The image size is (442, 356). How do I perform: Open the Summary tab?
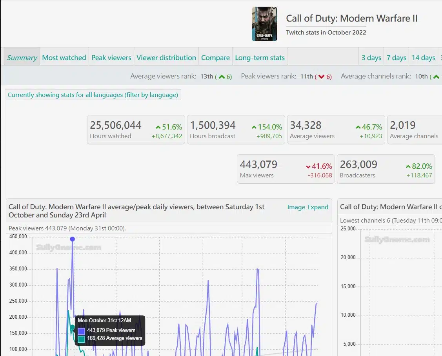coord(22,58)
